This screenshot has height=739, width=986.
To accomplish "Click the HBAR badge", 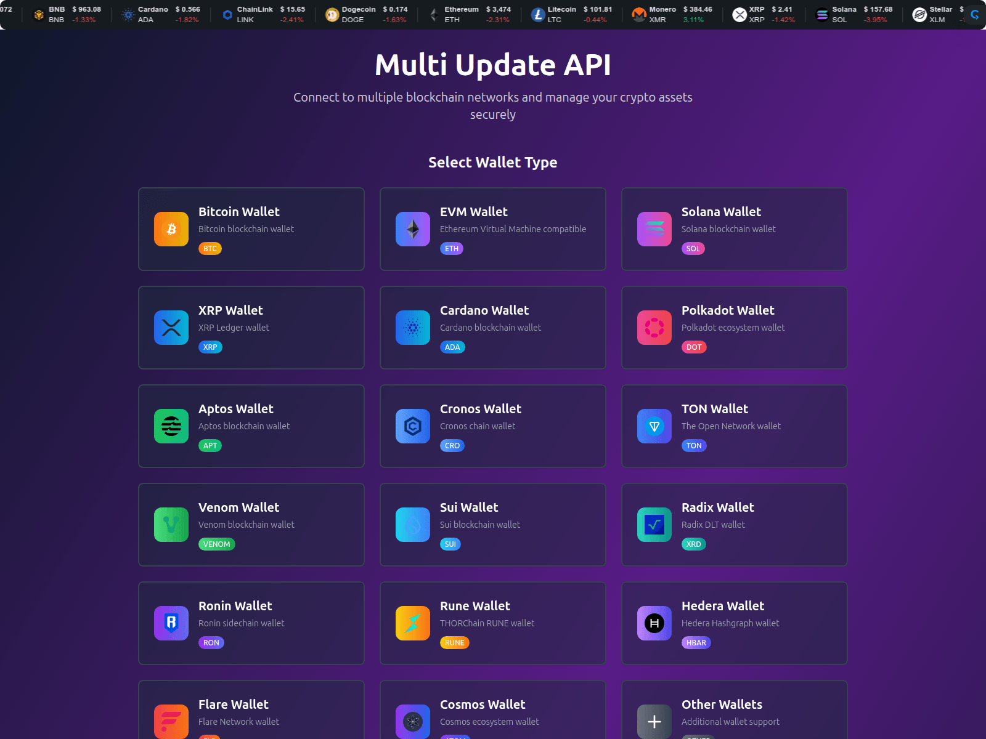I will coord(696,643).
